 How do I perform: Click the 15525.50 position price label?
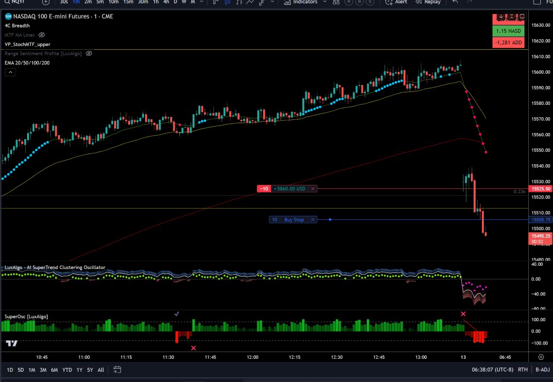pyautogui.click(x=540, y=189)
